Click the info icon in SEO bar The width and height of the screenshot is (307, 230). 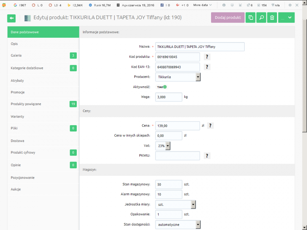pos(224,5)
